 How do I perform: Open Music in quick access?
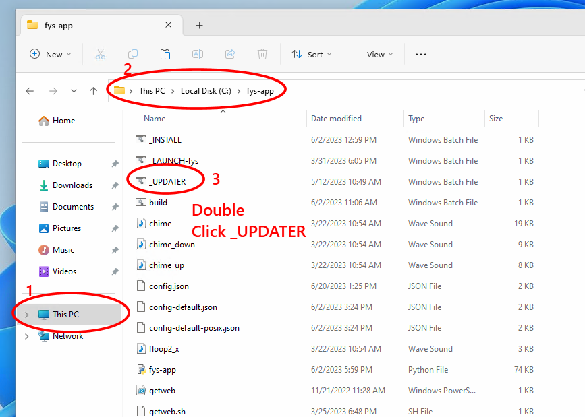coord(56,250)
